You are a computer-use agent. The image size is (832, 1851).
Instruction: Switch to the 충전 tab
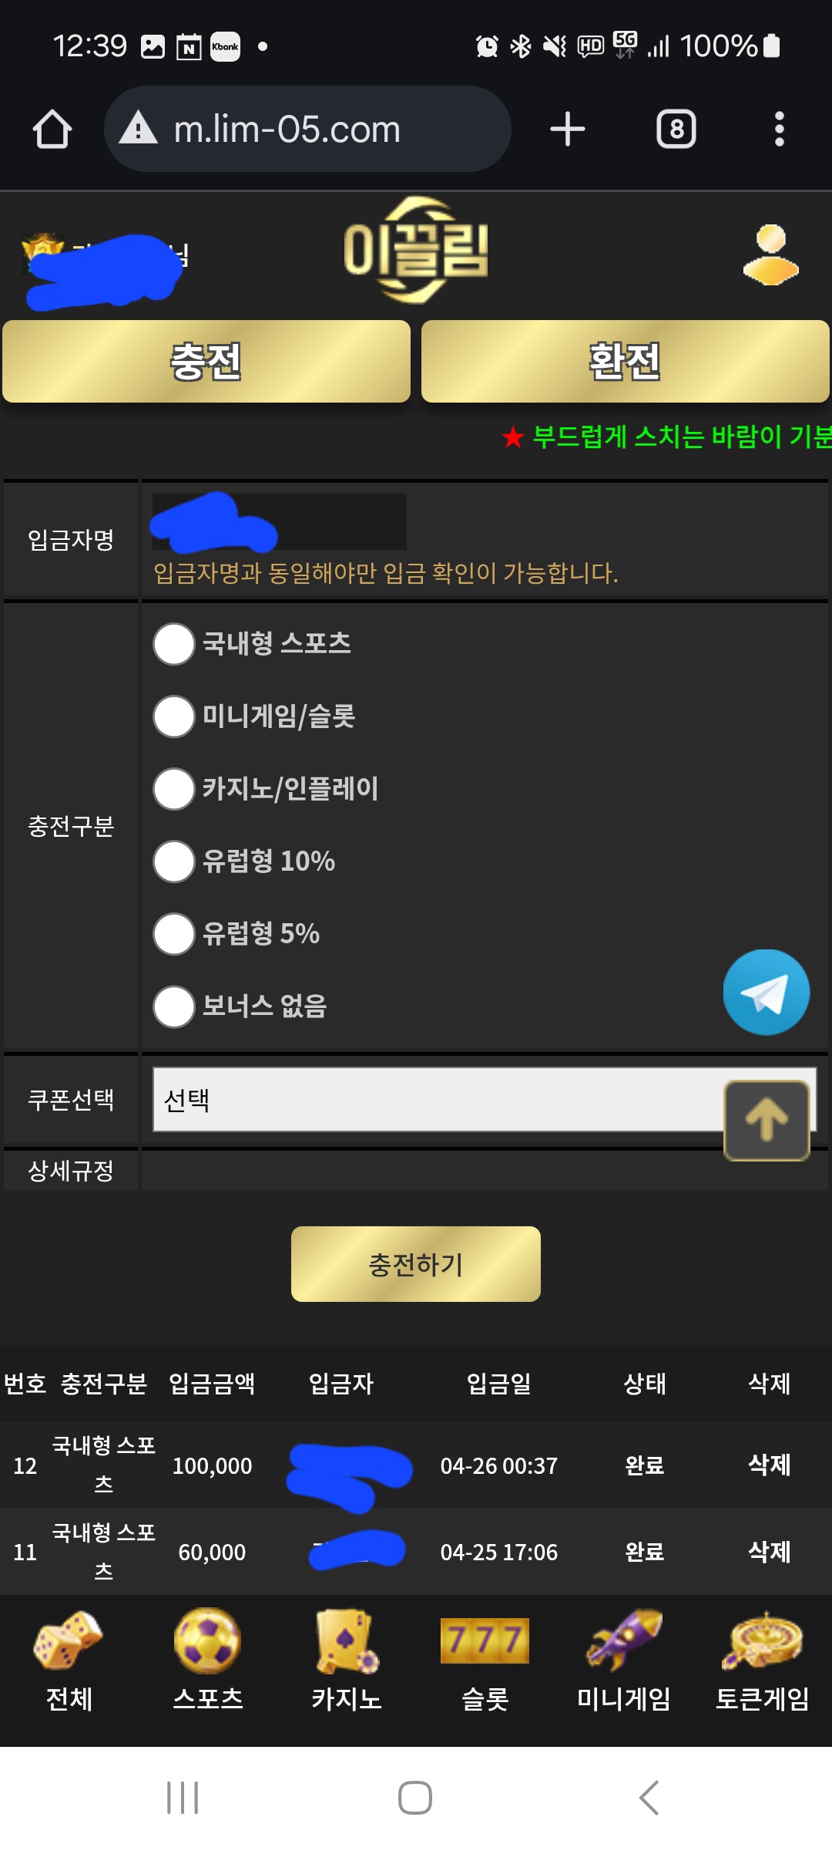(206, 361)
